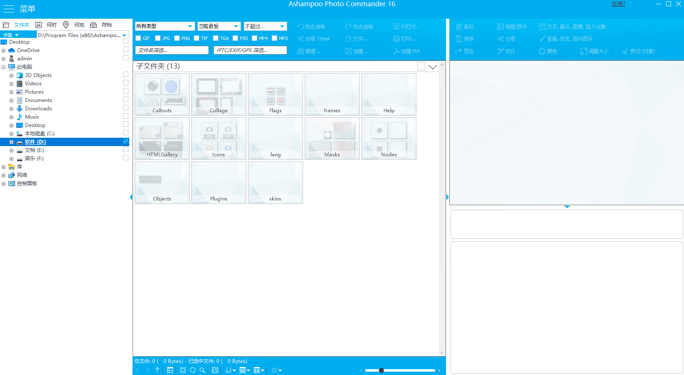
Task: Select the 文档 (E:) drive
Action: pyautogui.click(x=34, y=150)
